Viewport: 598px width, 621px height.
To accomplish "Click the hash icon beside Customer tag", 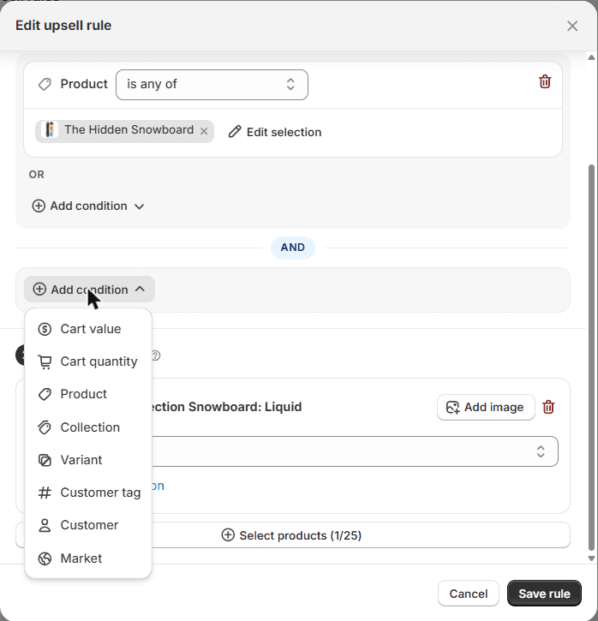I will tap(45, 493).
